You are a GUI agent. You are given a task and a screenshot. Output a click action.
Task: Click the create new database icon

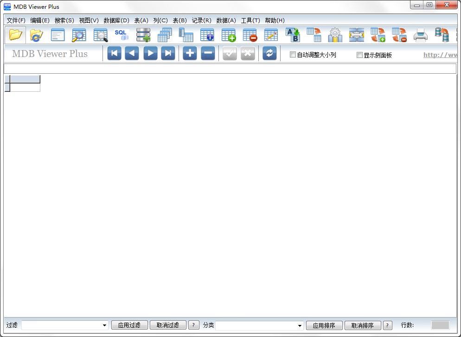point(143,35)
